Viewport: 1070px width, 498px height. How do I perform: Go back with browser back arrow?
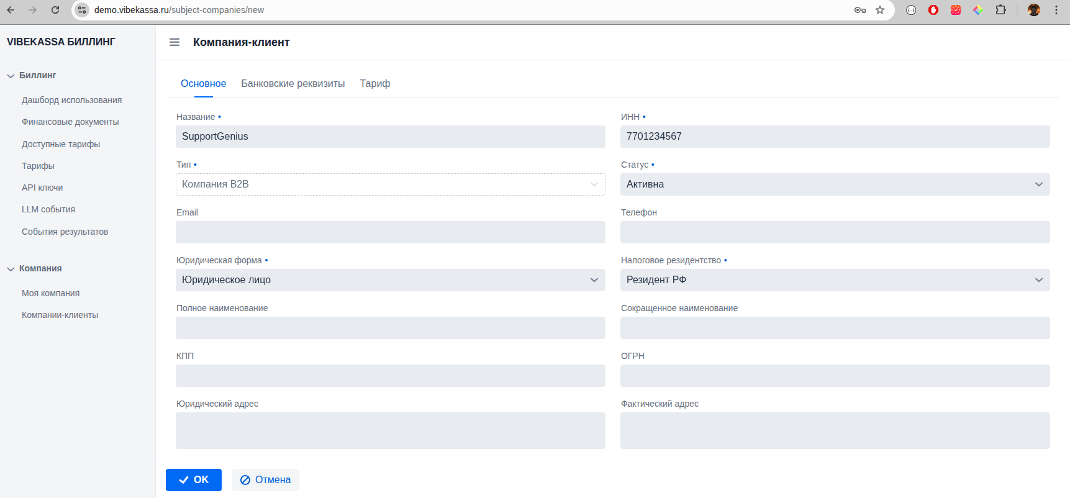click(11, 10)
